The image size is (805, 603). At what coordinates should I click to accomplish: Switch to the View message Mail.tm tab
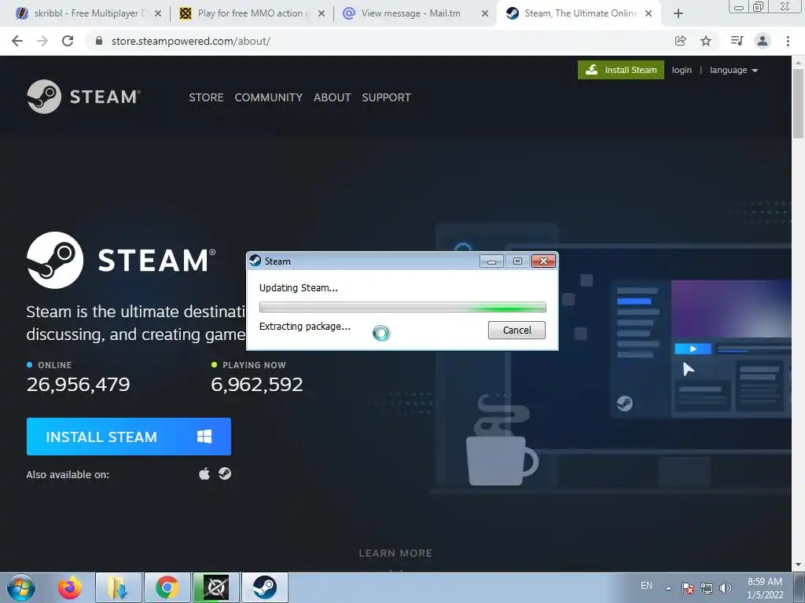pos(415,13)
